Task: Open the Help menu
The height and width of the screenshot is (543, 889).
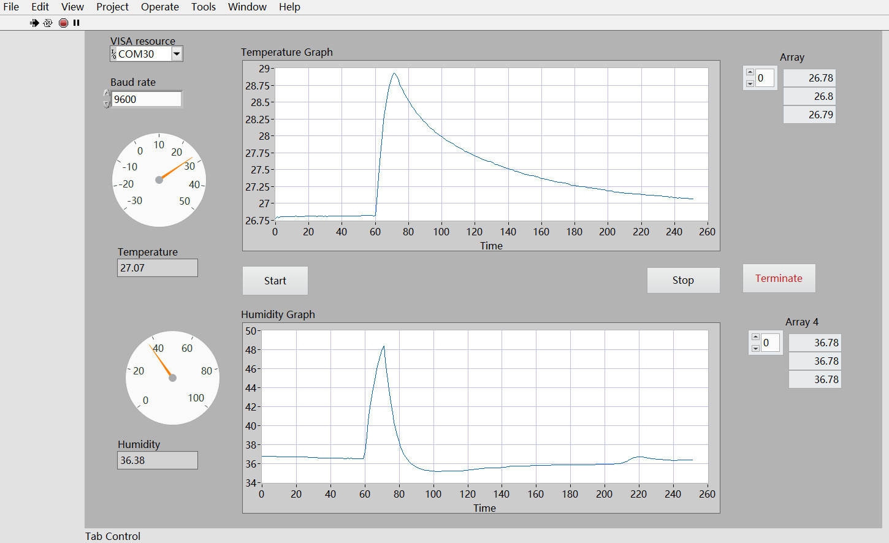Action: click(x=289, y=7)
